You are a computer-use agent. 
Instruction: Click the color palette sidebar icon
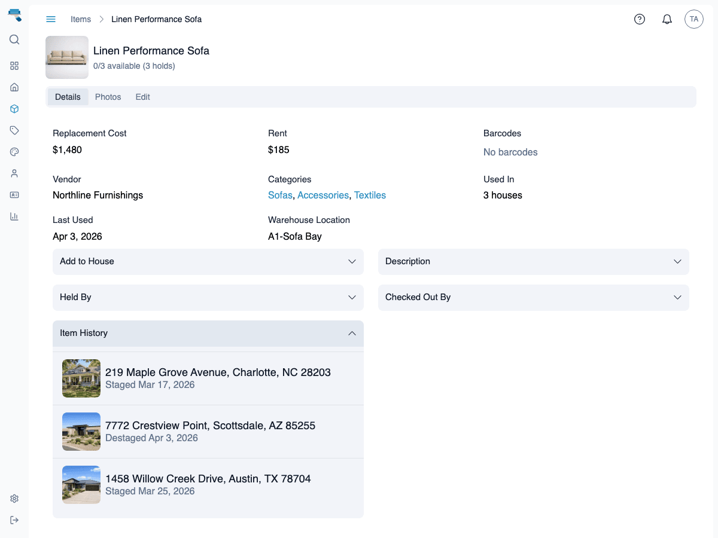pos(14,152)
